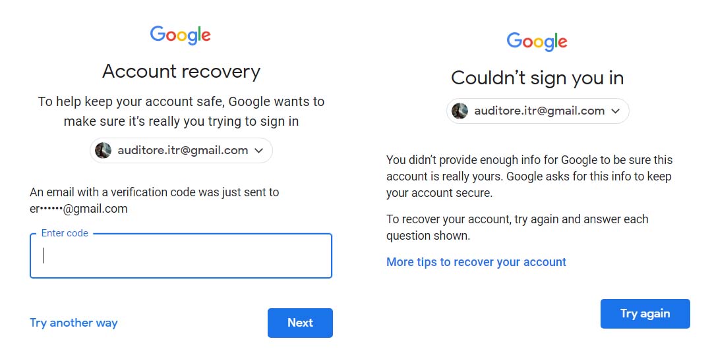This screenshot has width=712, height=351.
Task: Expand account chevron under Couldn't sign you in
Action: [x=615, y=111]
